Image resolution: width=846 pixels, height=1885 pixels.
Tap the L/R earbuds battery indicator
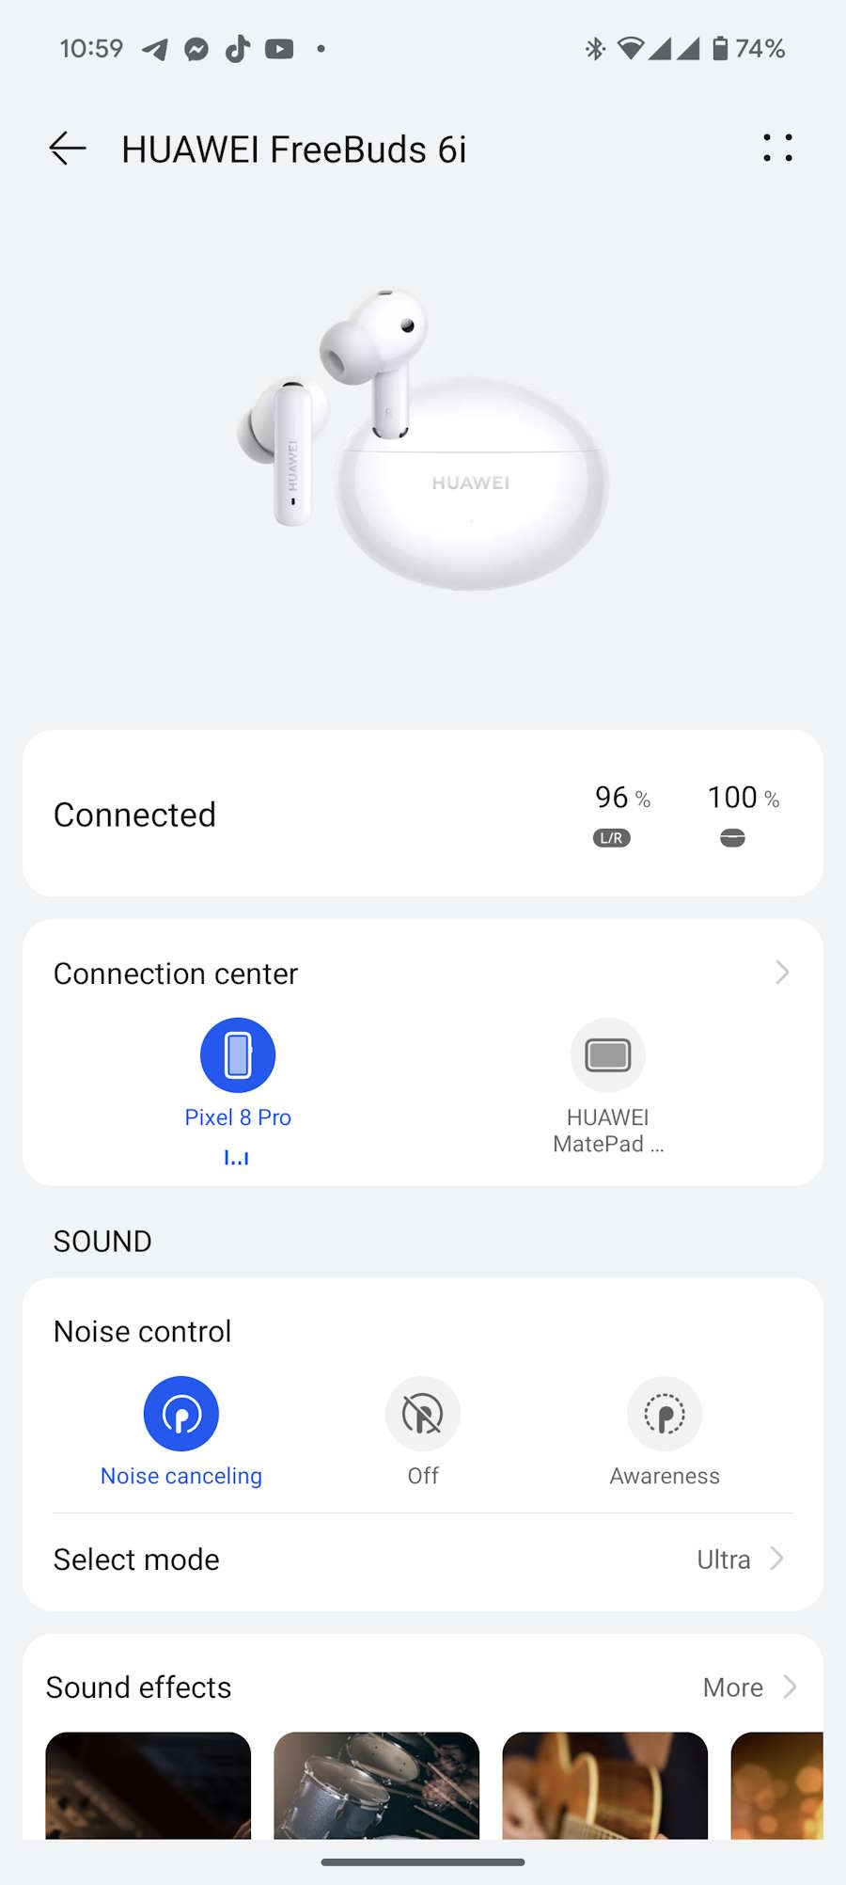coord(612,837)
